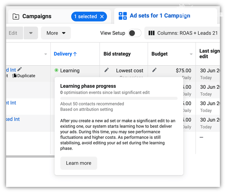Duplicate the first ad set
The image size is (226, 193).
click(24, 75)
